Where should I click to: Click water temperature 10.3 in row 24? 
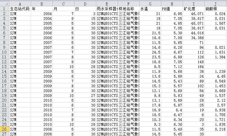tap(150, 120)
